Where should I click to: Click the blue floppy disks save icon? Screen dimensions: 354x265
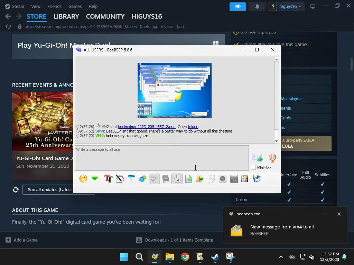[257, 179]
